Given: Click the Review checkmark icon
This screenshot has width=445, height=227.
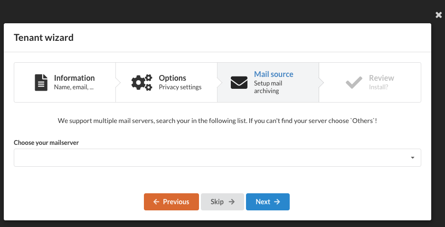Looking at the screenshot, I should [x=354, y=83].
